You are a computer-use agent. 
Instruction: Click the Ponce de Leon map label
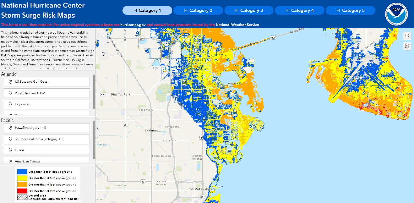[x=161, y=156]
